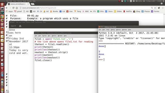Image resolution: width=165 pixels, height=93 pixels.
Task: Open the gmail bookmark
Action: tap(18, 11)
